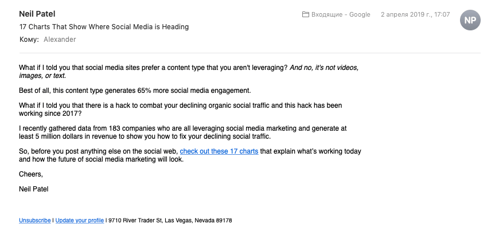Open the "Update your profile" link
The width and height of the screenshot is (495, 243).
80,221
